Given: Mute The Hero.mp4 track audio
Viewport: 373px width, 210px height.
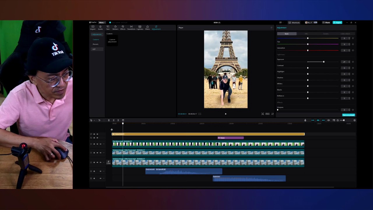Looking at the screenshot, I should point(101,144).
